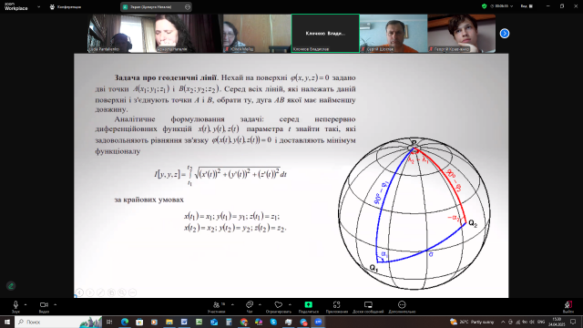Open the Вид view menu
This screenshot has width=583, height=328.
pos(527,6)
